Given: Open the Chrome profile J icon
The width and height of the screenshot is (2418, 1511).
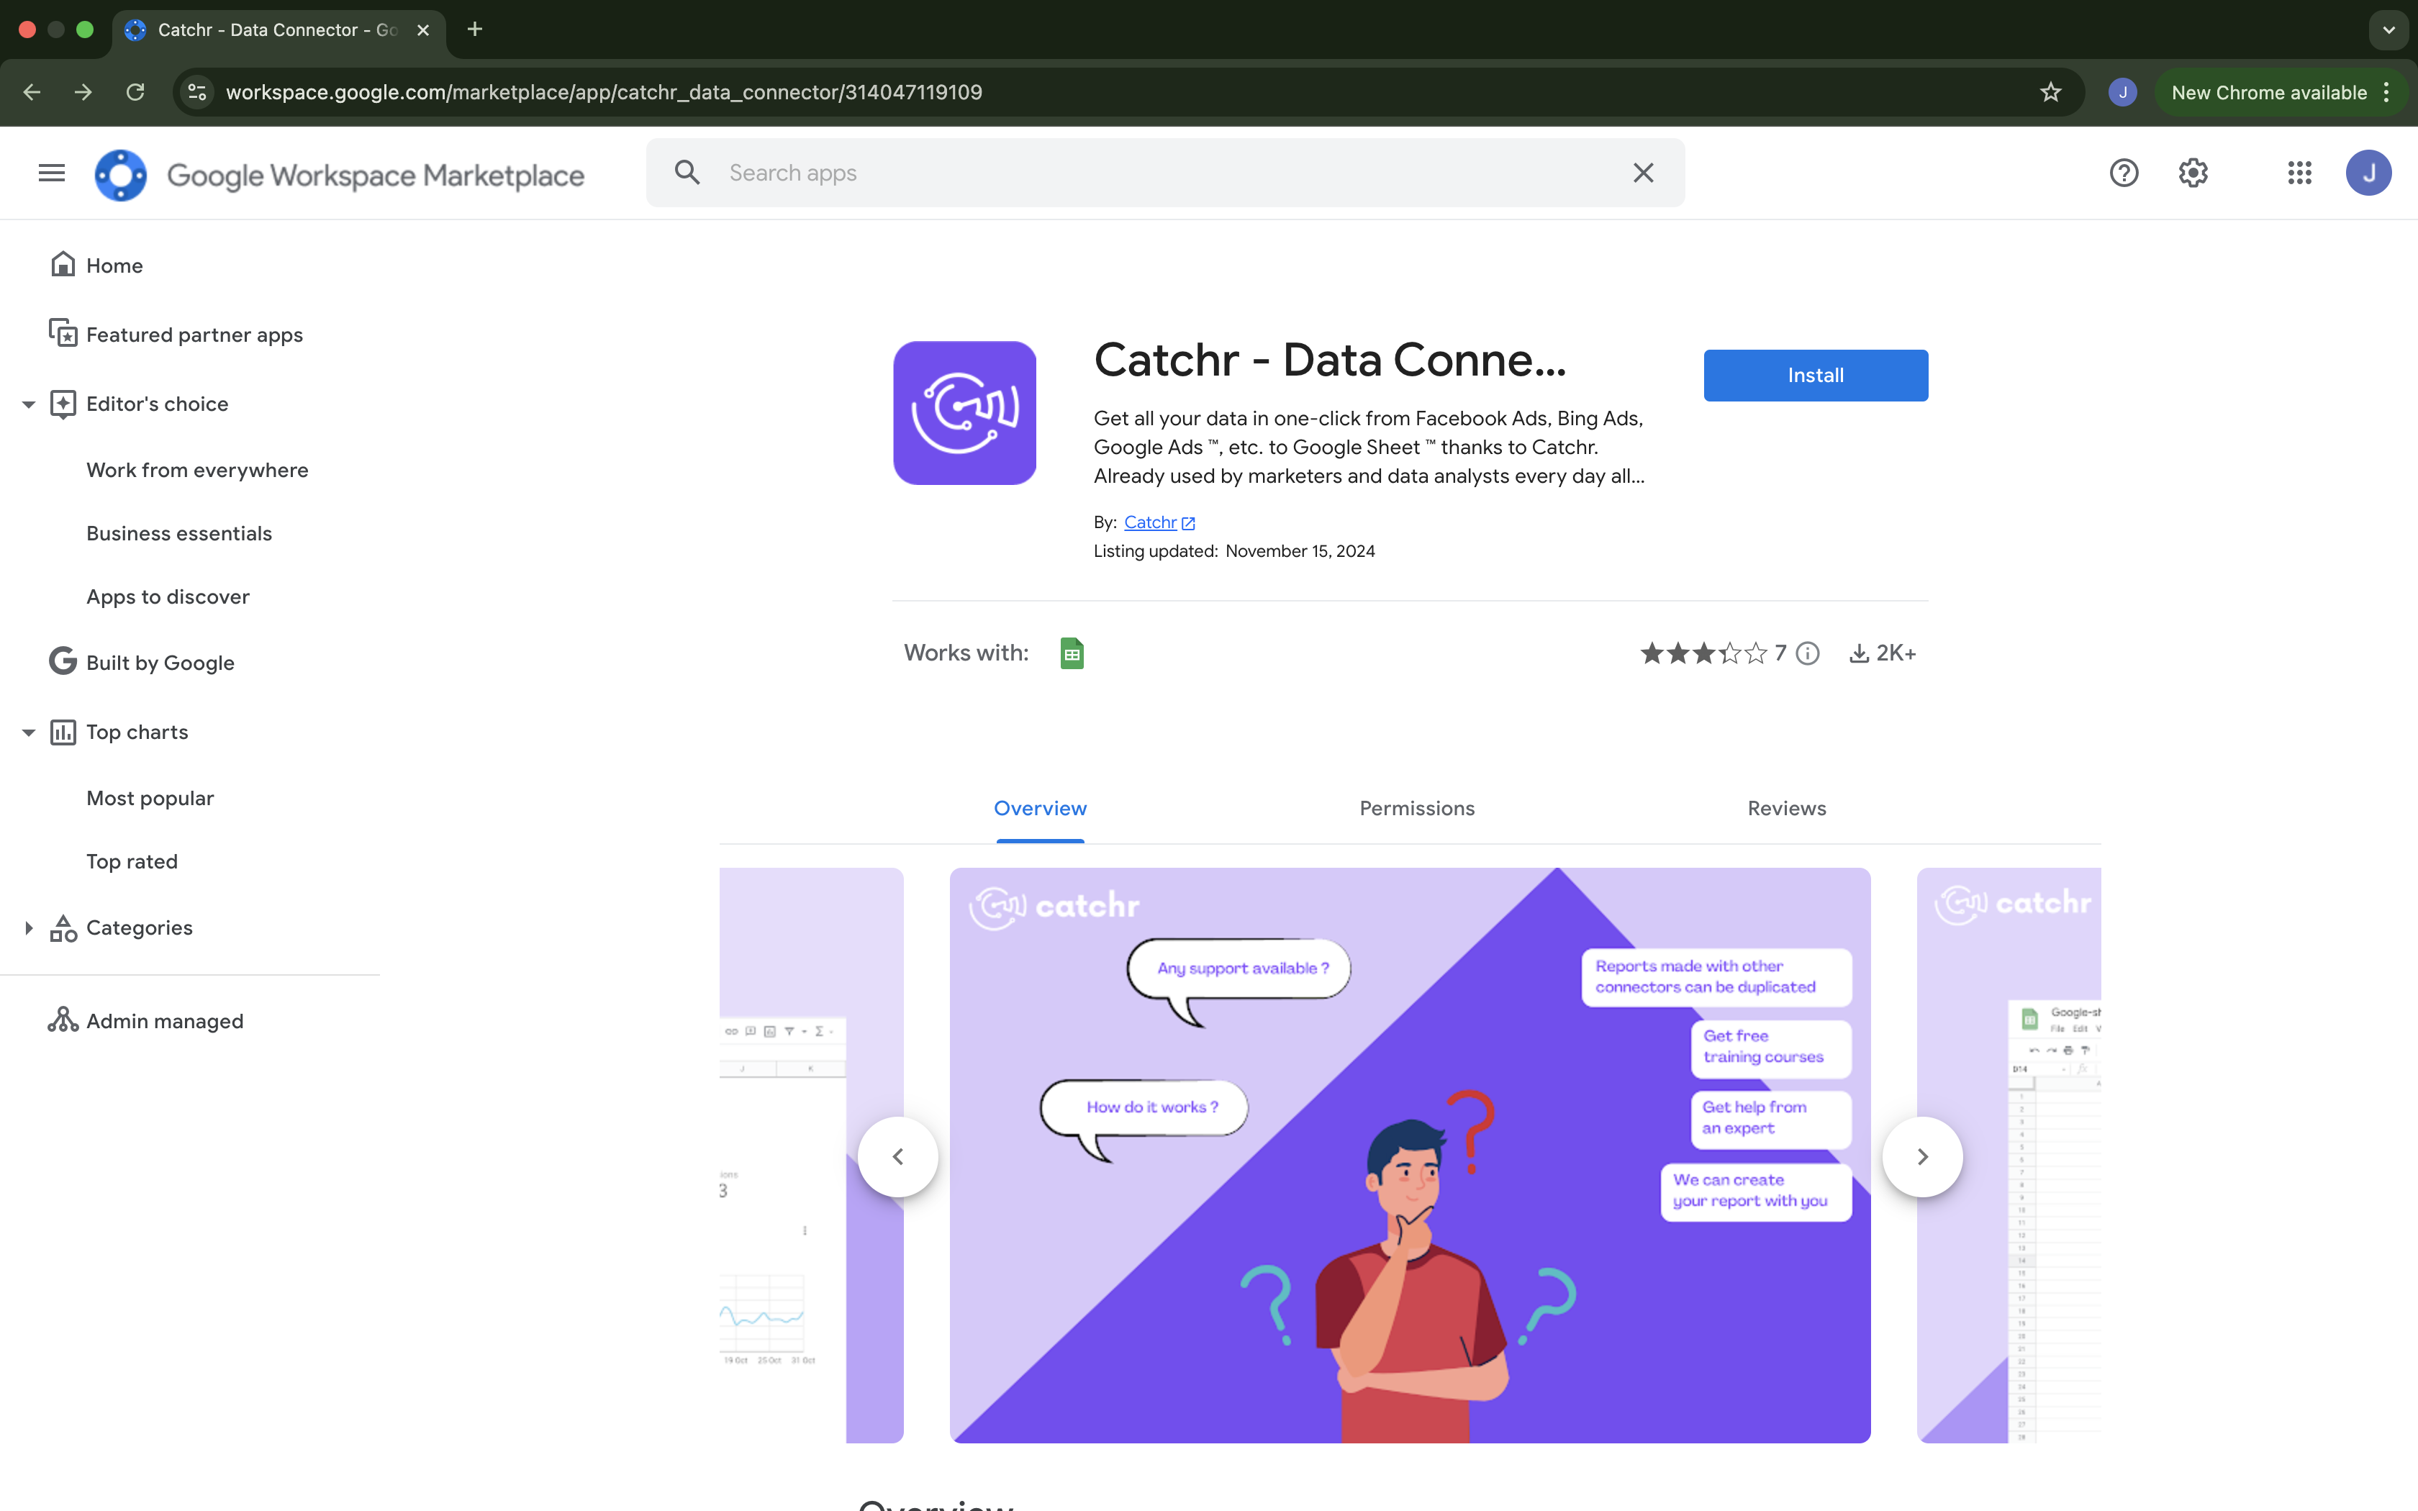Looking at the screenshot, I should (2122, 92).
